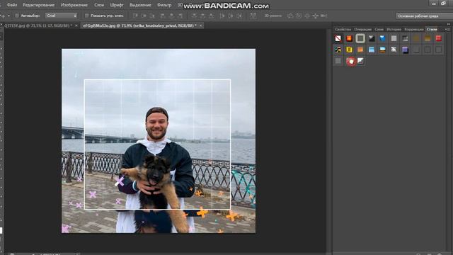Image resolution: width=453 pixels, height=255 pixels.
Task: Apply the black-and-yellow striped style swatch
Action: (338, 50)
